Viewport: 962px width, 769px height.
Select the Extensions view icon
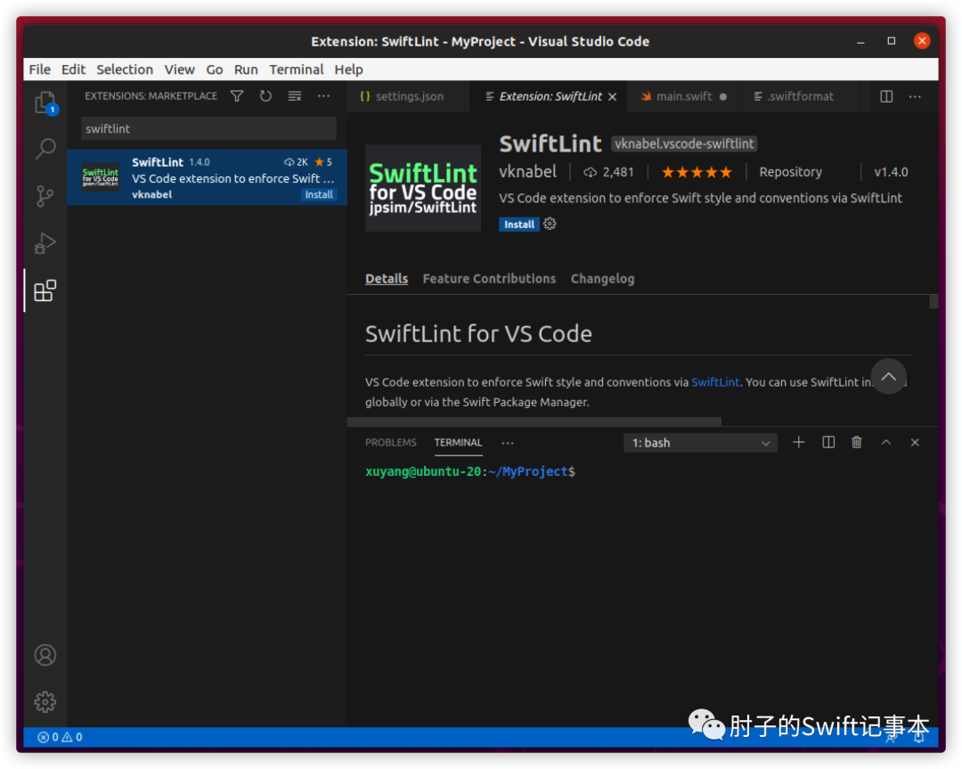tap(45, 290)
